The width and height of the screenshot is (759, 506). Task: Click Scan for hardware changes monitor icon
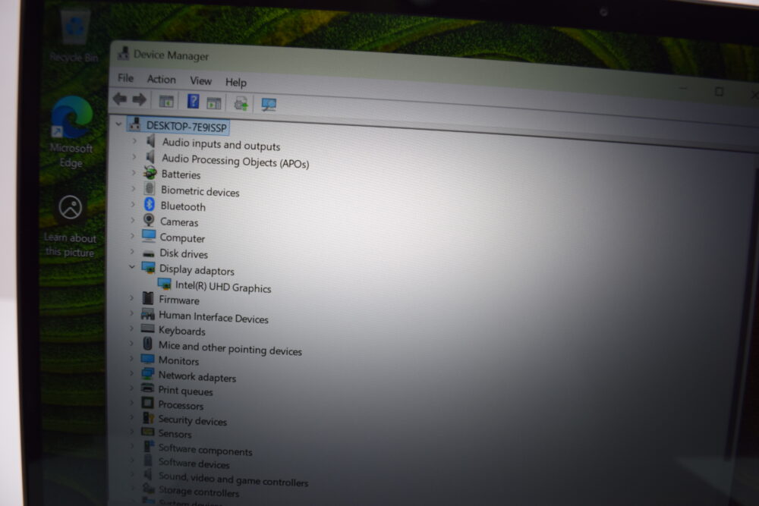pos(269,105)
